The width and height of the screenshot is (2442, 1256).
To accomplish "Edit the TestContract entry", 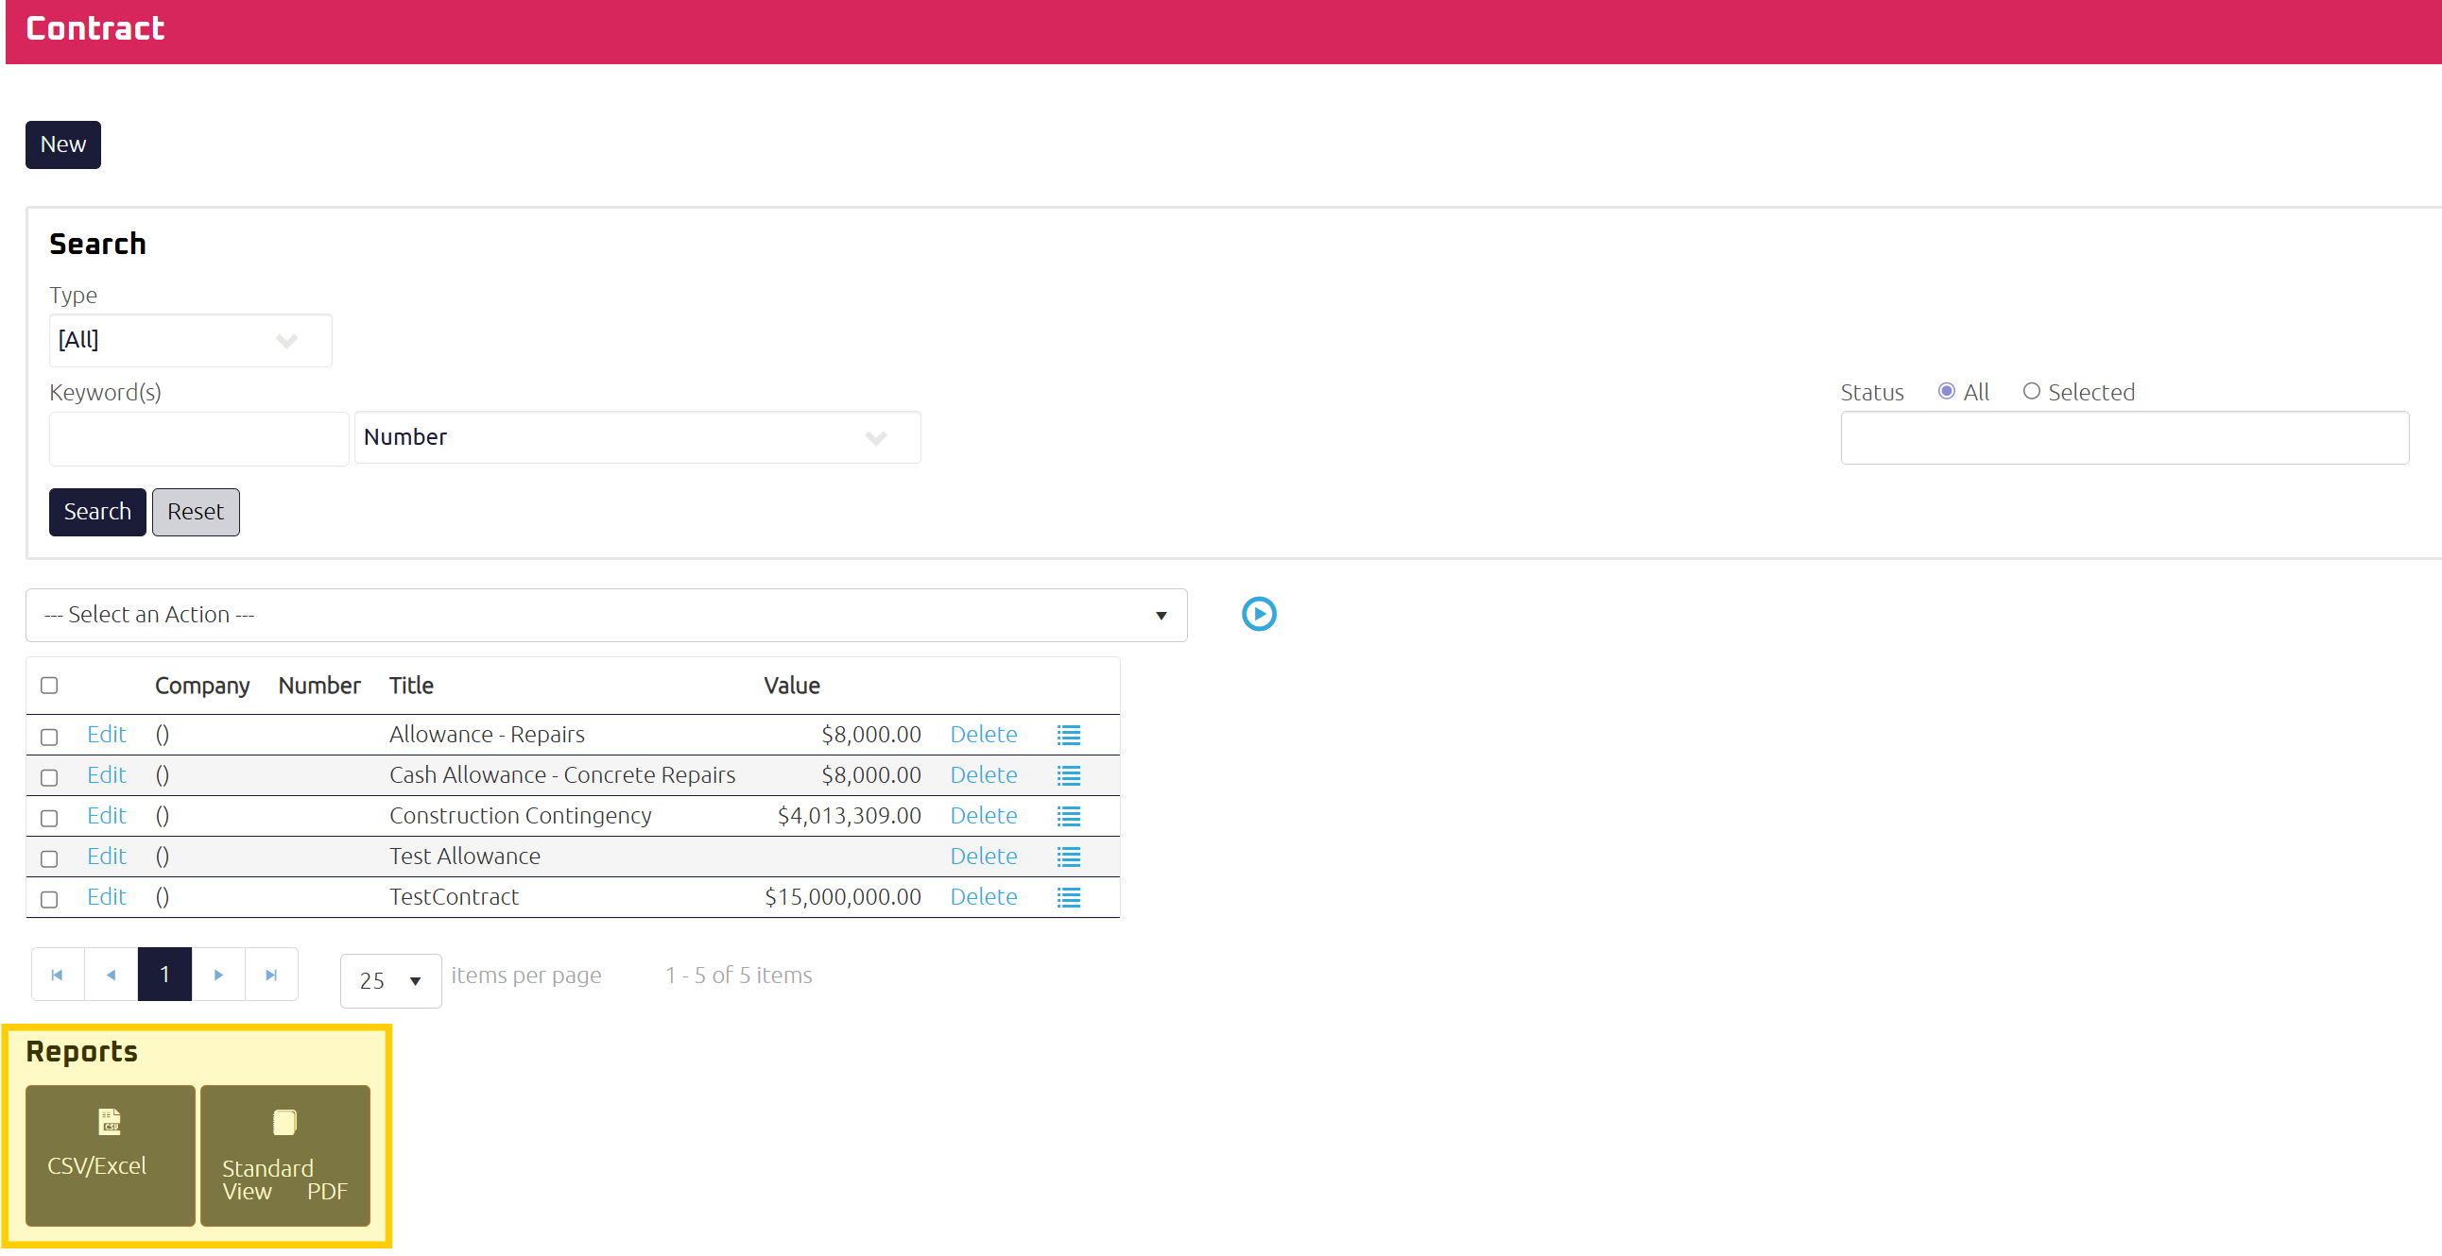I will coord(106,898).
